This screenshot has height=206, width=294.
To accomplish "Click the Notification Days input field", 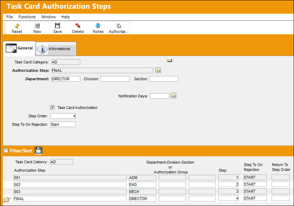I will coord(159,96).
